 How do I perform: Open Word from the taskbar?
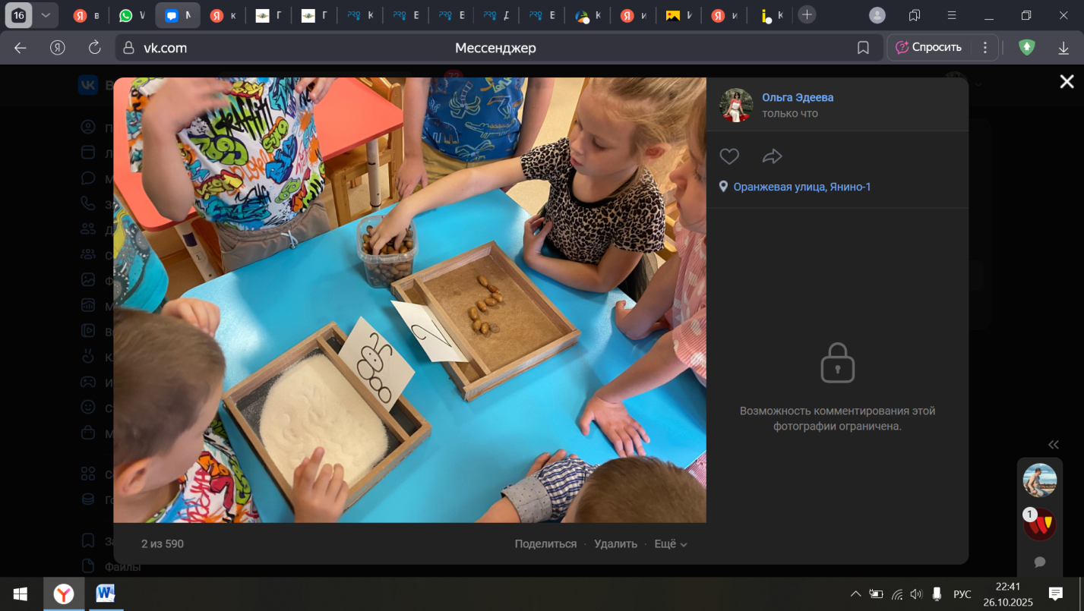pyautogui.click(x=105, y=594)
